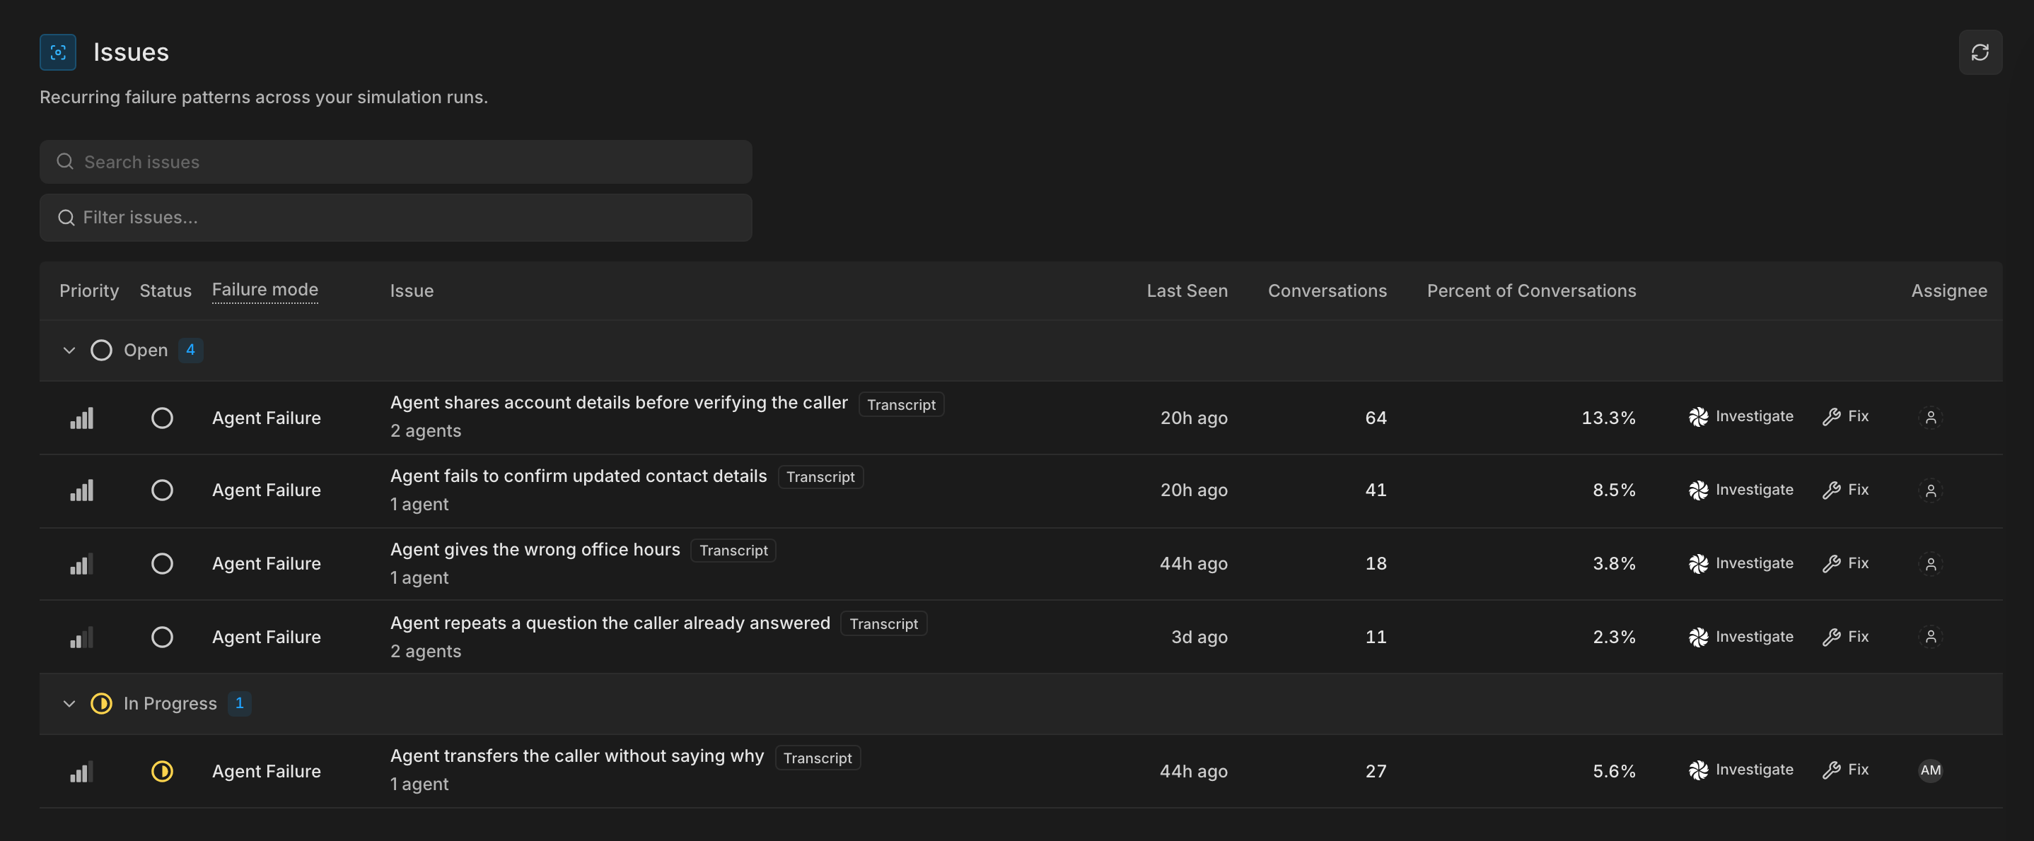Click the Issues page logo icon
Screen dimensions: 2034x841
point(58,52)
